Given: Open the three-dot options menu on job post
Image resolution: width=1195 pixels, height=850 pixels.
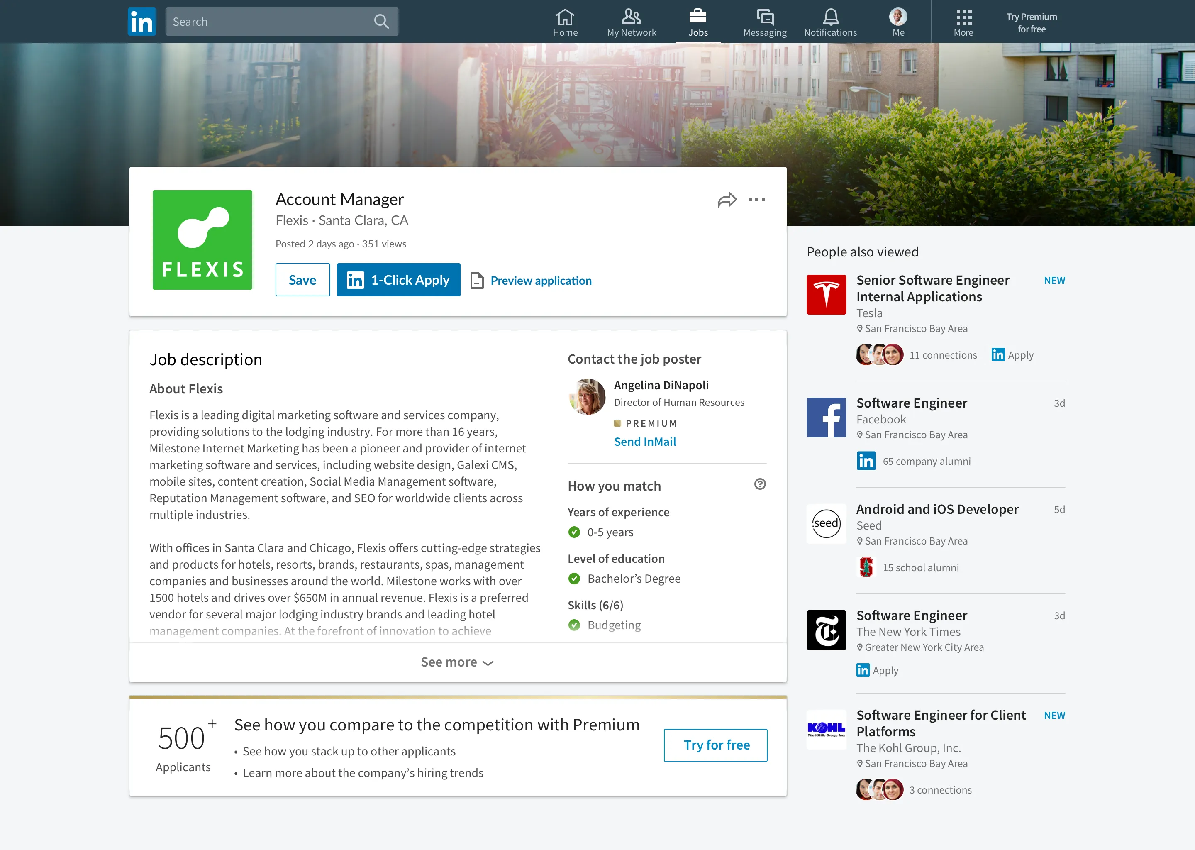Looking at the screenshot, I should (756, 199).
